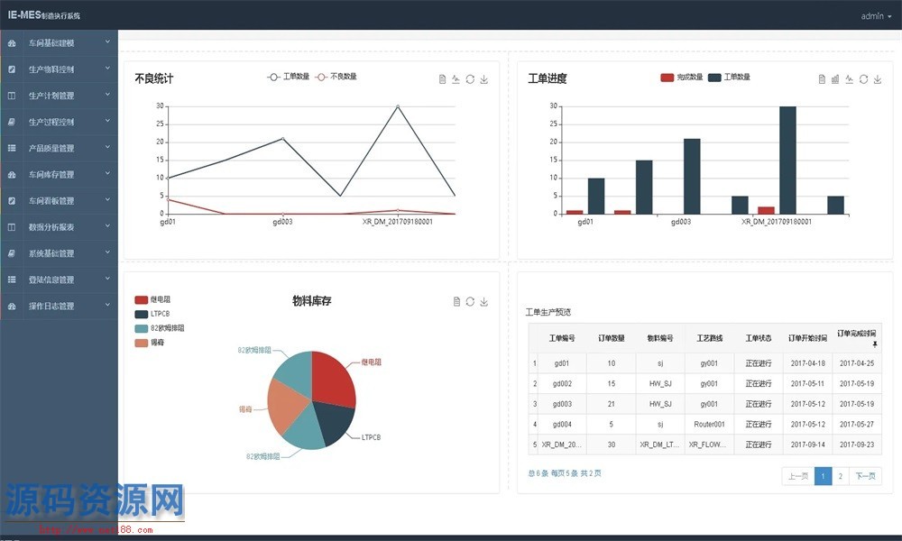Switch 工单进度 chart to line type icon

pyautogui.click(x=849, y=79)
